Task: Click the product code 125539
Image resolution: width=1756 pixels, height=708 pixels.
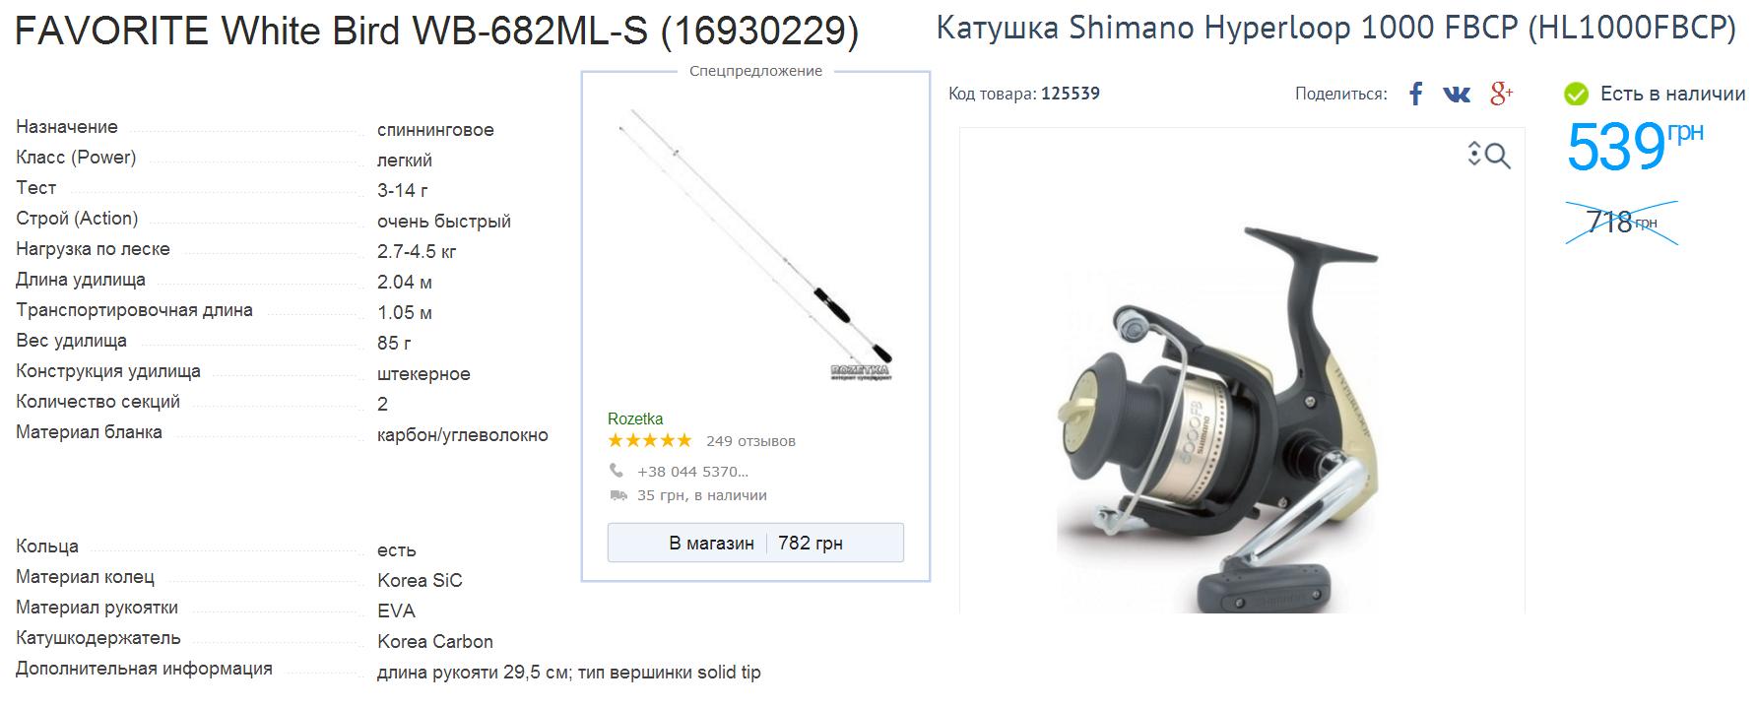Action: click(x=1071, y=94)
